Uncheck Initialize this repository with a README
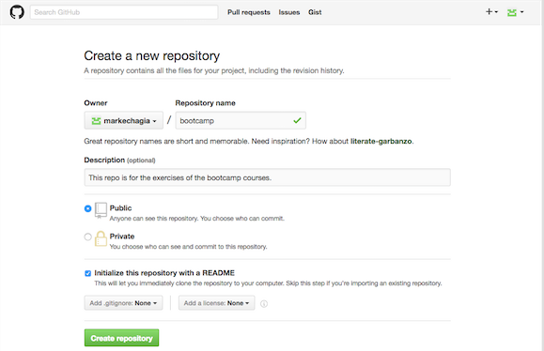Viewport: 544px width, 351px height. click(87, 273)
